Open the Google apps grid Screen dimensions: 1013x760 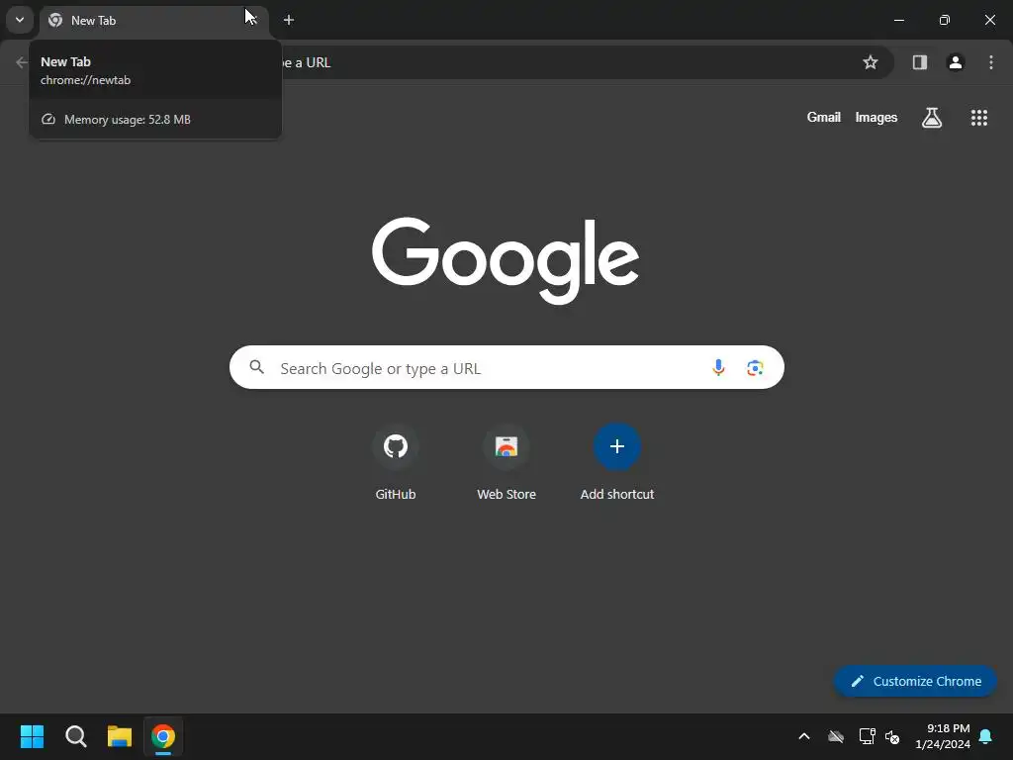click(x=978, y=117)
